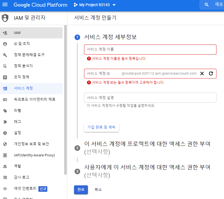Click the ID card icon for 워크로드 아이덴티티 제휴
The height and width of the screenshot is (199, 224).
click(x=5, y=100)
